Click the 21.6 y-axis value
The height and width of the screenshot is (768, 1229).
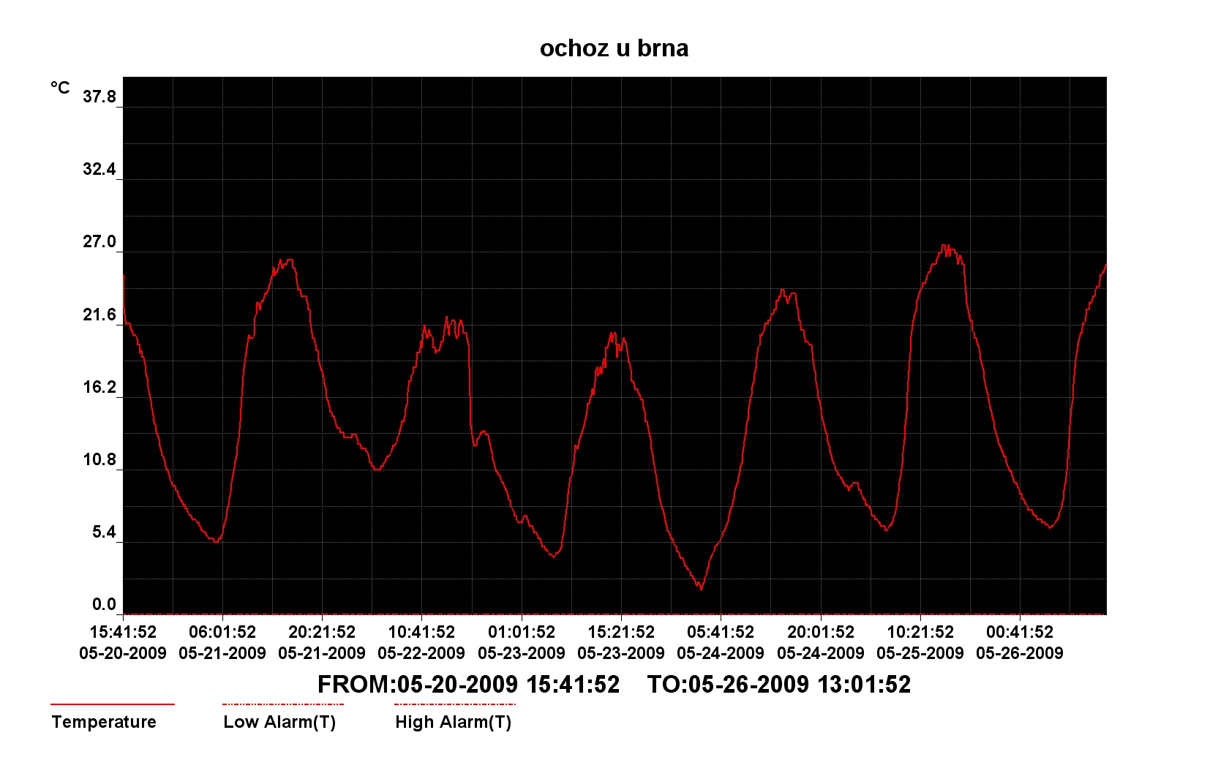click(99, 315)
